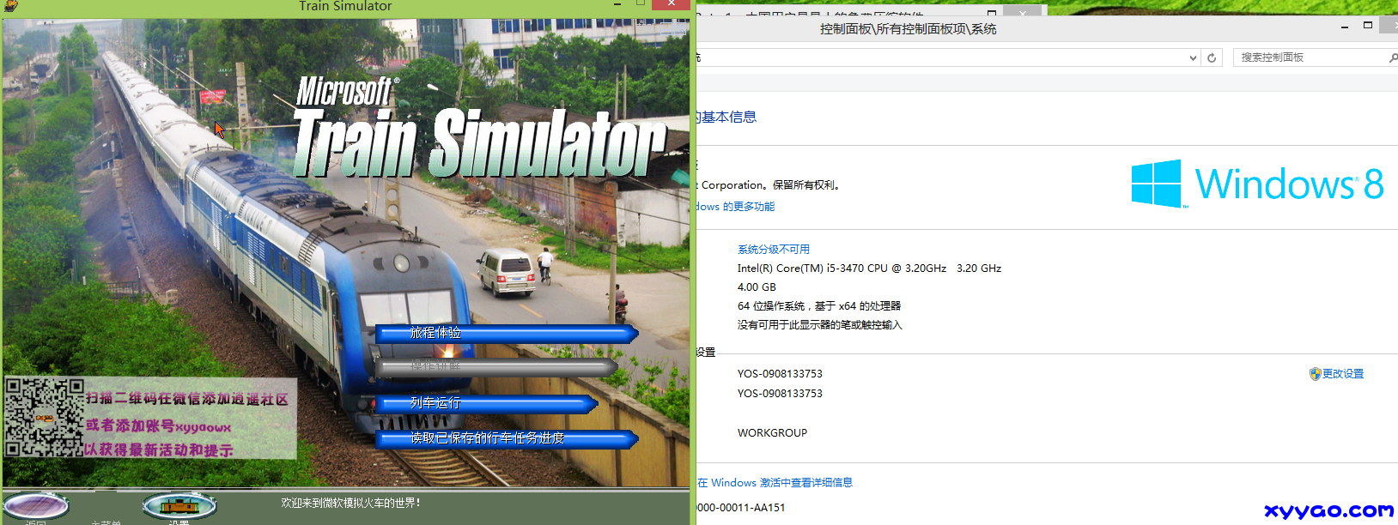This screenshot has height=525, width=1398.
Task: Click the second YOS-0908133753 entry, just above WORKGROUP
Action: [780, 394]
